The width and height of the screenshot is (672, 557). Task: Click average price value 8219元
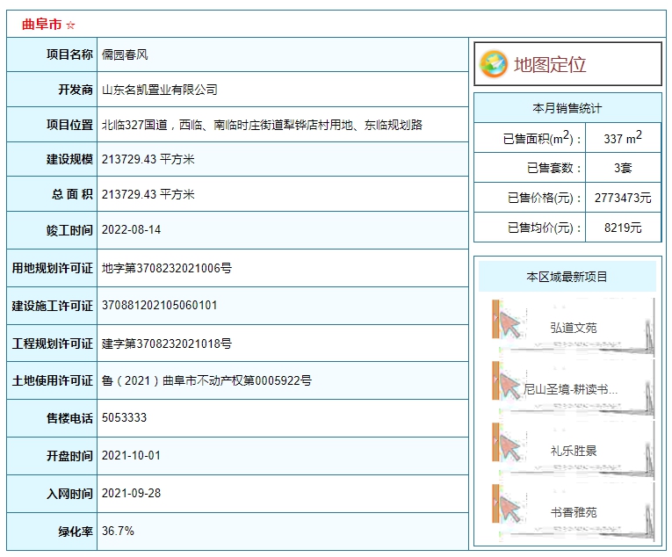[x=623, y=228]
